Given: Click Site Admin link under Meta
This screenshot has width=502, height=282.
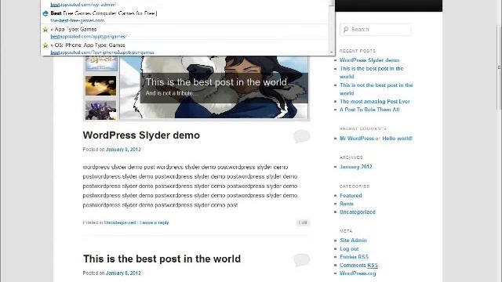Looking at the screenshot, I should click(x=353, y=240).
